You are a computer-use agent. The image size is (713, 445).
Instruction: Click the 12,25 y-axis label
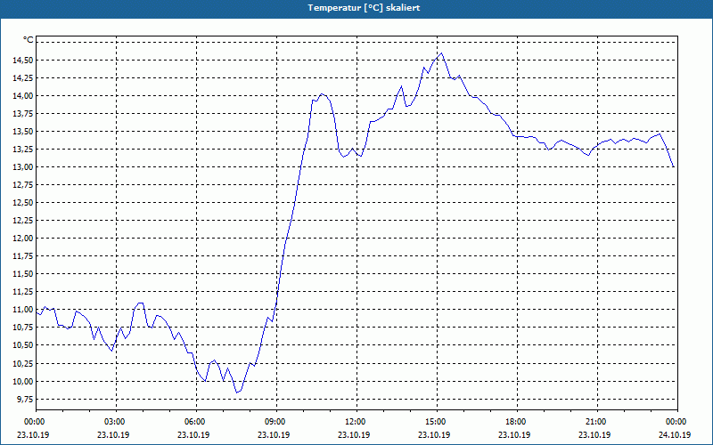[21, 220]
